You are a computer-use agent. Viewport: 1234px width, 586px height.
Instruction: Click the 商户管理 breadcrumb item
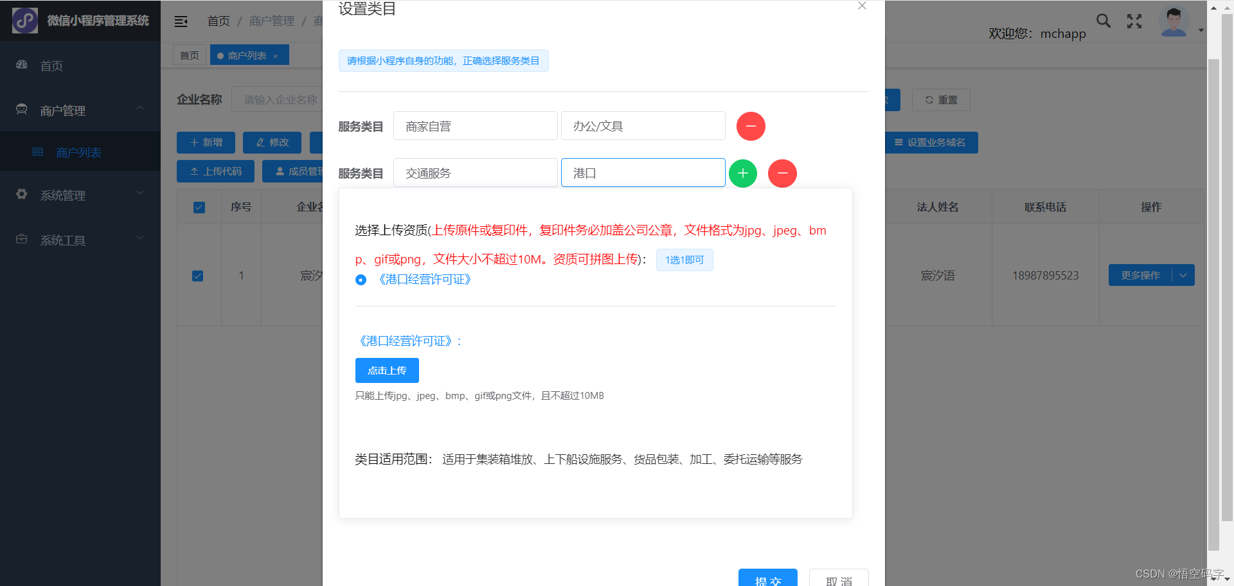[x=272, y=21]
